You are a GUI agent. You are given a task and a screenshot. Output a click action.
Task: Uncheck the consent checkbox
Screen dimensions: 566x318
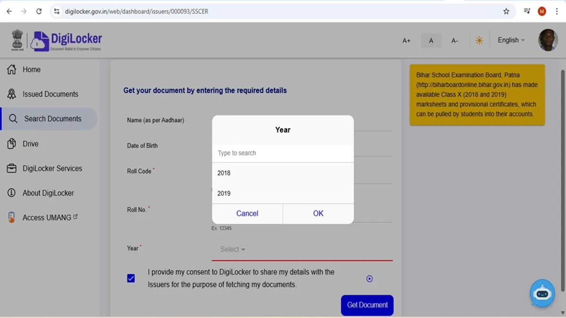(x=131, y=278)
